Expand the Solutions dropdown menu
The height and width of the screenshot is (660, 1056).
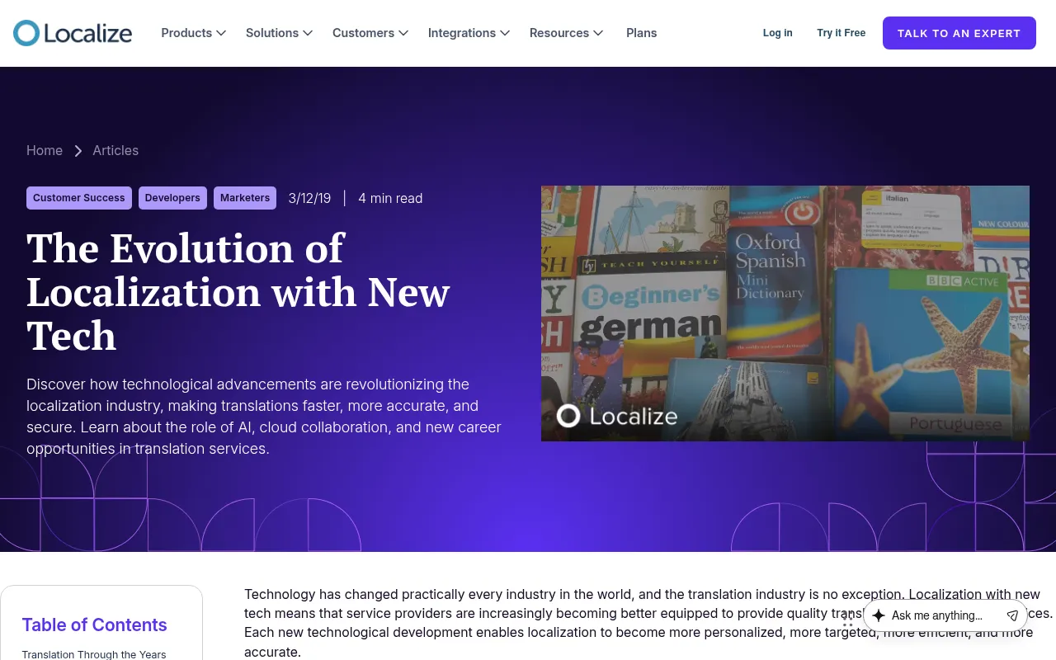pyautogui.click(x=279, y=33)
